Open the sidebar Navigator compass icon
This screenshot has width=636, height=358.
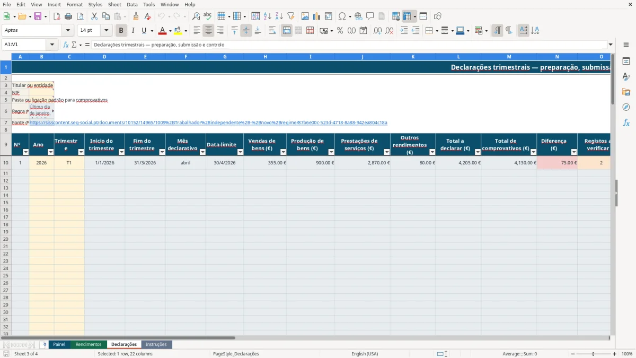click(x=626, y=107)
